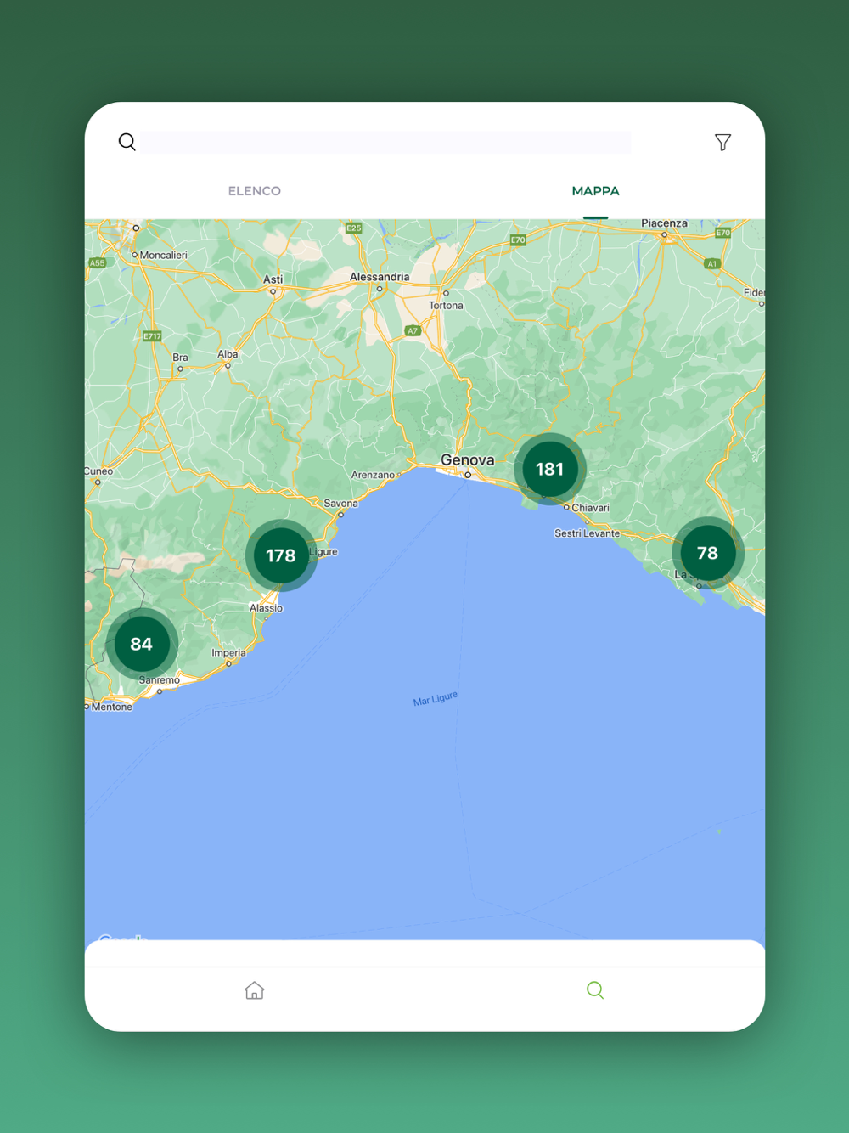Open the 84 cluster marker near Sanremo
The image size is (849, 1133).
pos(142,644)
